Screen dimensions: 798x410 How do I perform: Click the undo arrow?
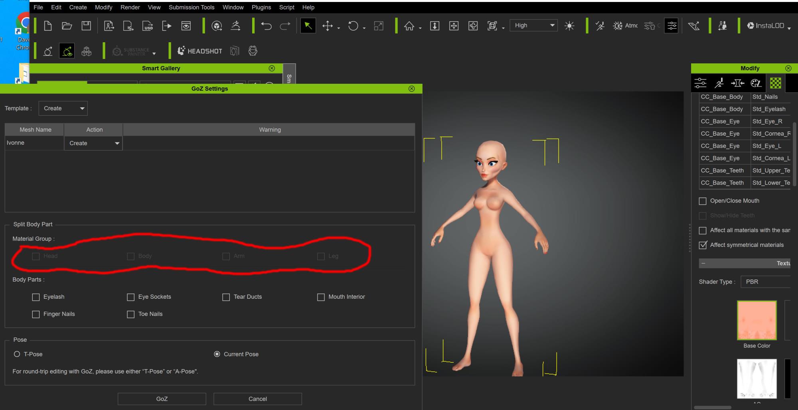click(x=266, y=26)
